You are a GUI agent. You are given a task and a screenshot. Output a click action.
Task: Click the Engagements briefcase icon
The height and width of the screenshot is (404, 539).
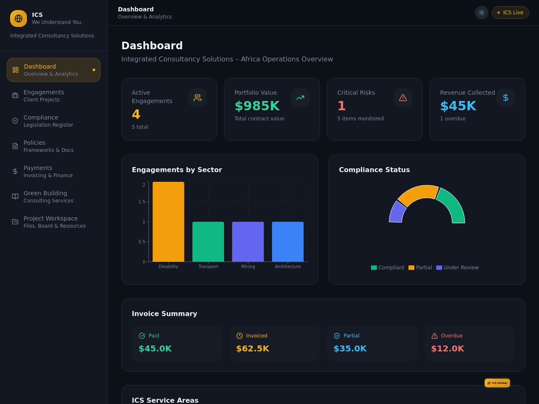tap(15, 96)
